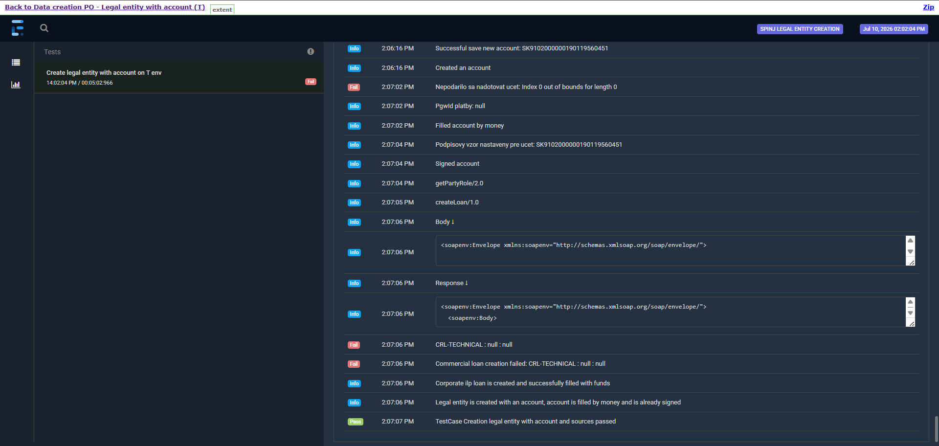
Task: Click Info badge for Legal entity is created row
Action: tap(354, 402)
